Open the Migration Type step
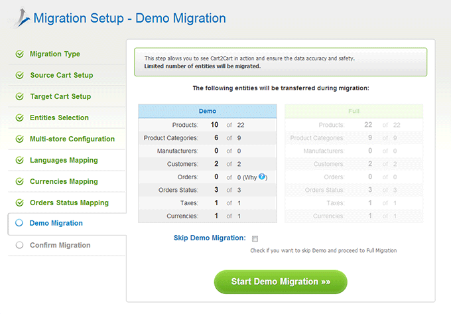 pyautogui.click(x=55, y=54)
